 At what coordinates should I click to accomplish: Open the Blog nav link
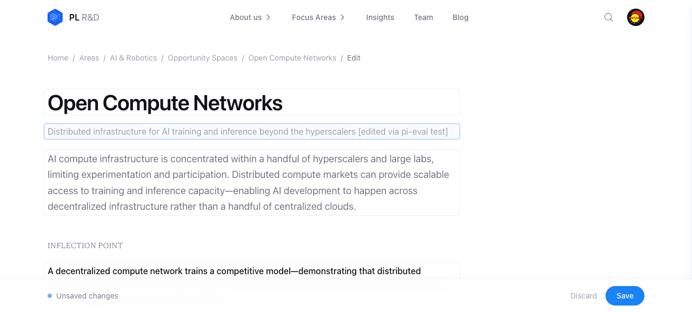(461, 17)
